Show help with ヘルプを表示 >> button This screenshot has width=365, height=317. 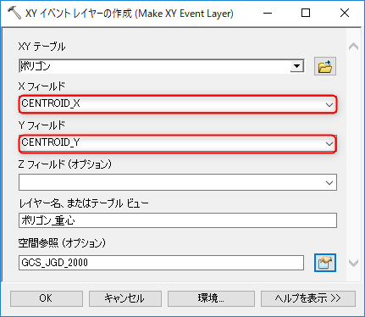(308, 298)
